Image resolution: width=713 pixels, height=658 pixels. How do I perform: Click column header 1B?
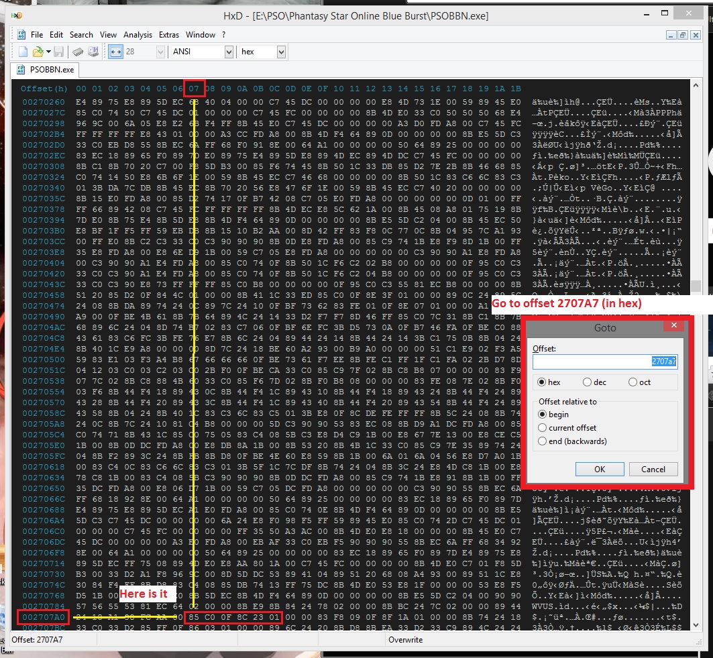[515, 89]
